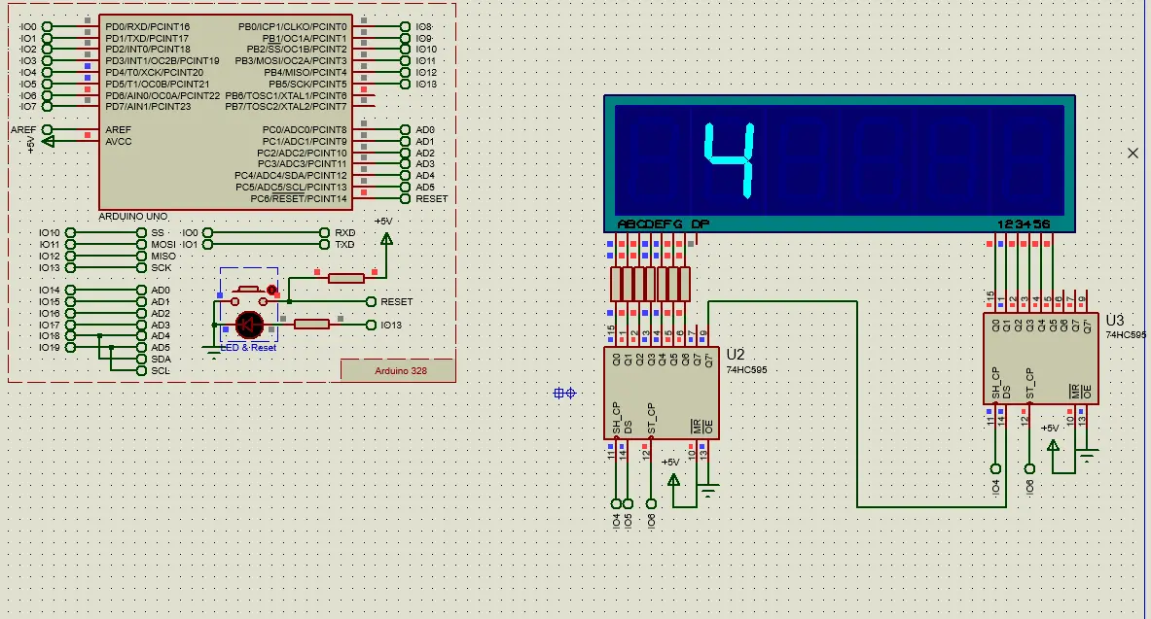Click the TXD terminal
The width and height of the screenshot is (1151, 619).
pos(324,244)
